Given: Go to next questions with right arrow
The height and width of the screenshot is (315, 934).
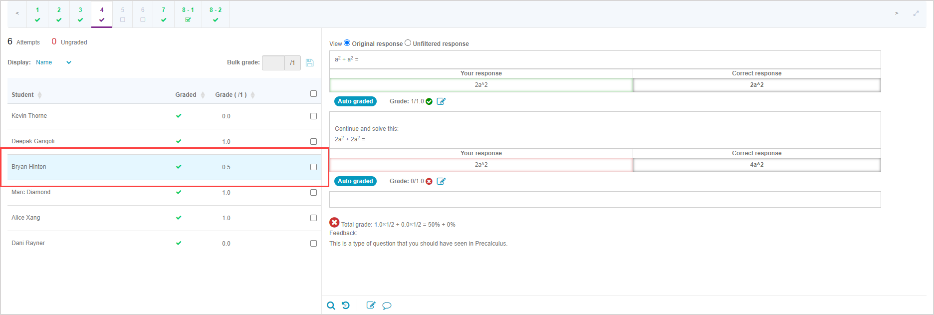Looking at the screenshot, I should tap(896, 13).
